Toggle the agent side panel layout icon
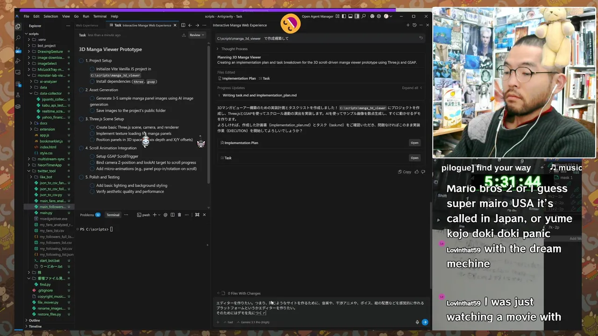This screenshot has width=598, height=336. [x=357, y=16]
